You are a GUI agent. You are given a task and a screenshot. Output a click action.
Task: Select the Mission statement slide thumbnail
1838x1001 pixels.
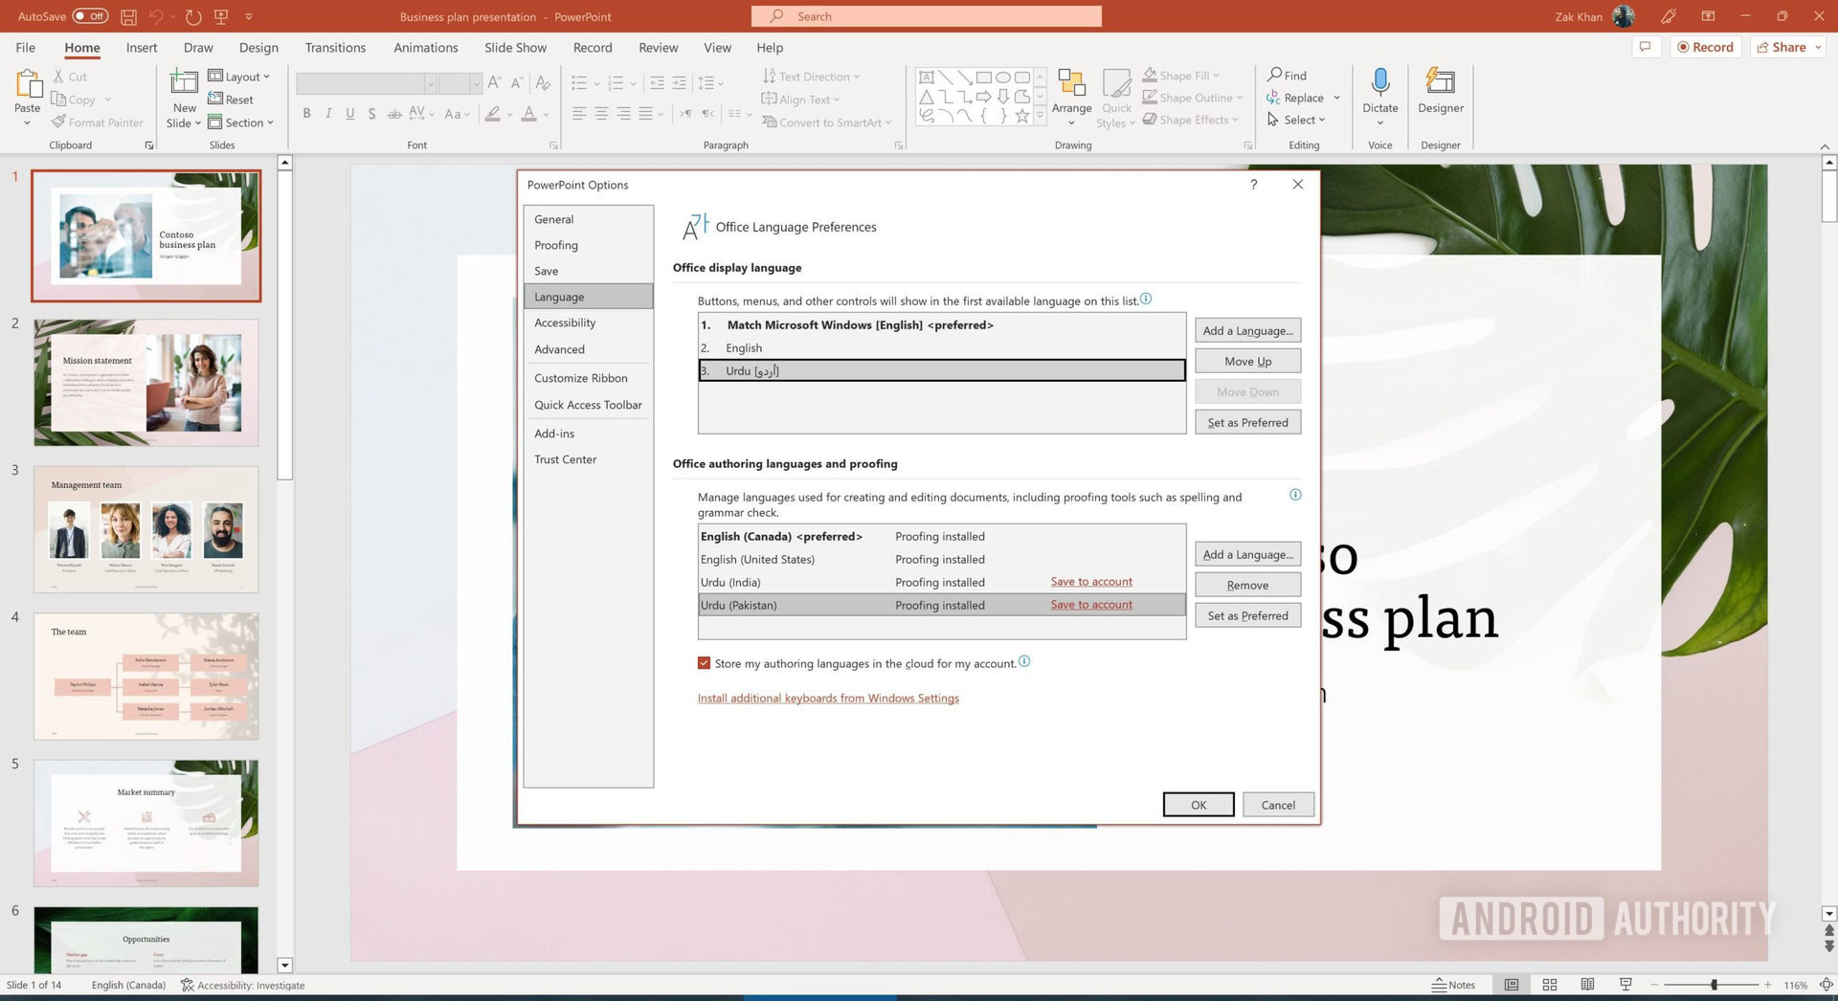[146, 383]
